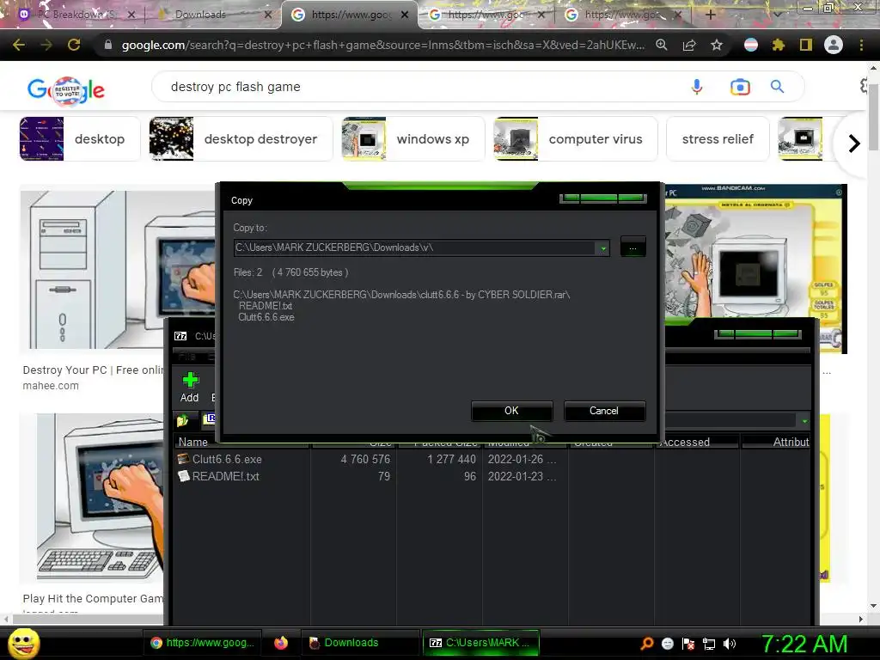Screen dimensions: 880x660
Task: Sort 7-Zip list by Name column
Action: pyautogui.click(x=193, y=443)
